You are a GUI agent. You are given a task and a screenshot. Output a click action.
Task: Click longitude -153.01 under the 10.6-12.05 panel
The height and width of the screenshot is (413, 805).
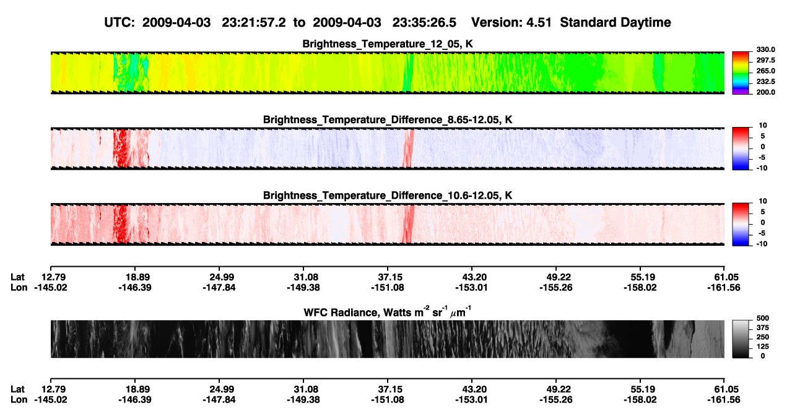(x=471, y=287)
